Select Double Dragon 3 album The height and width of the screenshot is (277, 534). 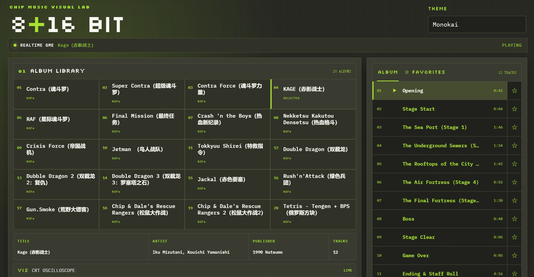(x=142, y=184)
